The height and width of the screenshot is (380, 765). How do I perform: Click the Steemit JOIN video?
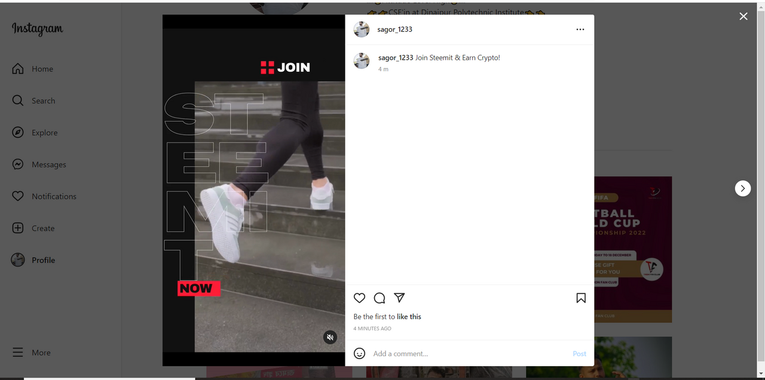coord(254,190)
